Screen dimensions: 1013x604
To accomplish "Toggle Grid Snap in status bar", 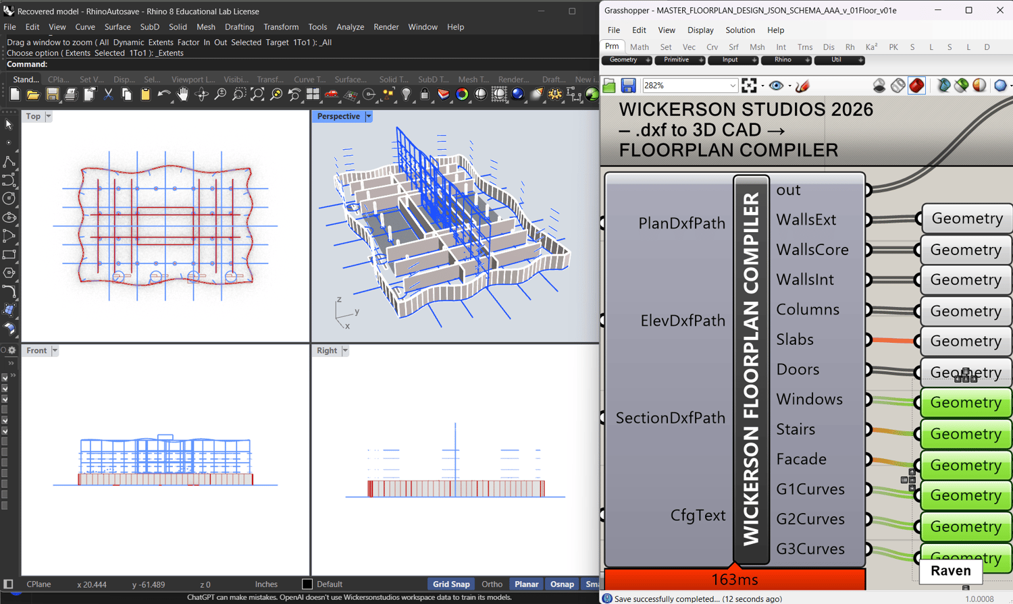I will (450, 584).
